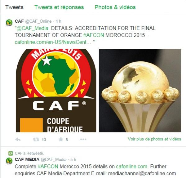Switch to the Tweets tab
186x178 pixels.
[14, 7]
